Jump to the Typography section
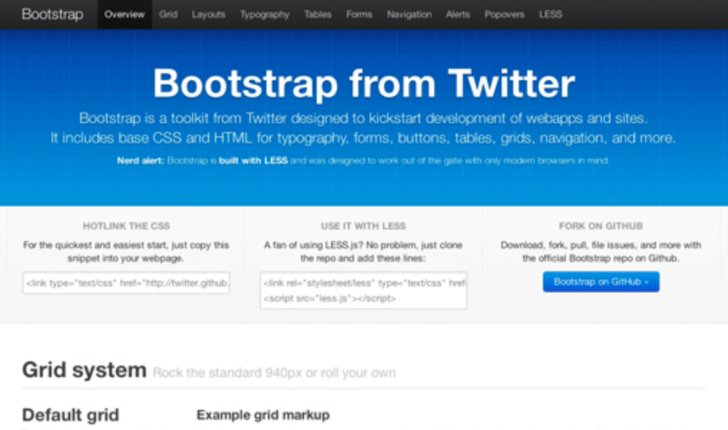The width and height of the screenshot is (728, 430). coord(264,14)
